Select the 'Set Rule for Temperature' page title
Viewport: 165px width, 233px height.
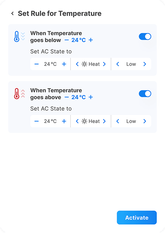tap(60, 13)
